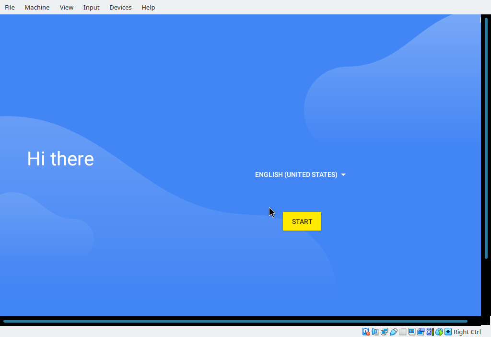Open the Machine menu
Screen dimensions: 491x337
click(x=37, y=7)
